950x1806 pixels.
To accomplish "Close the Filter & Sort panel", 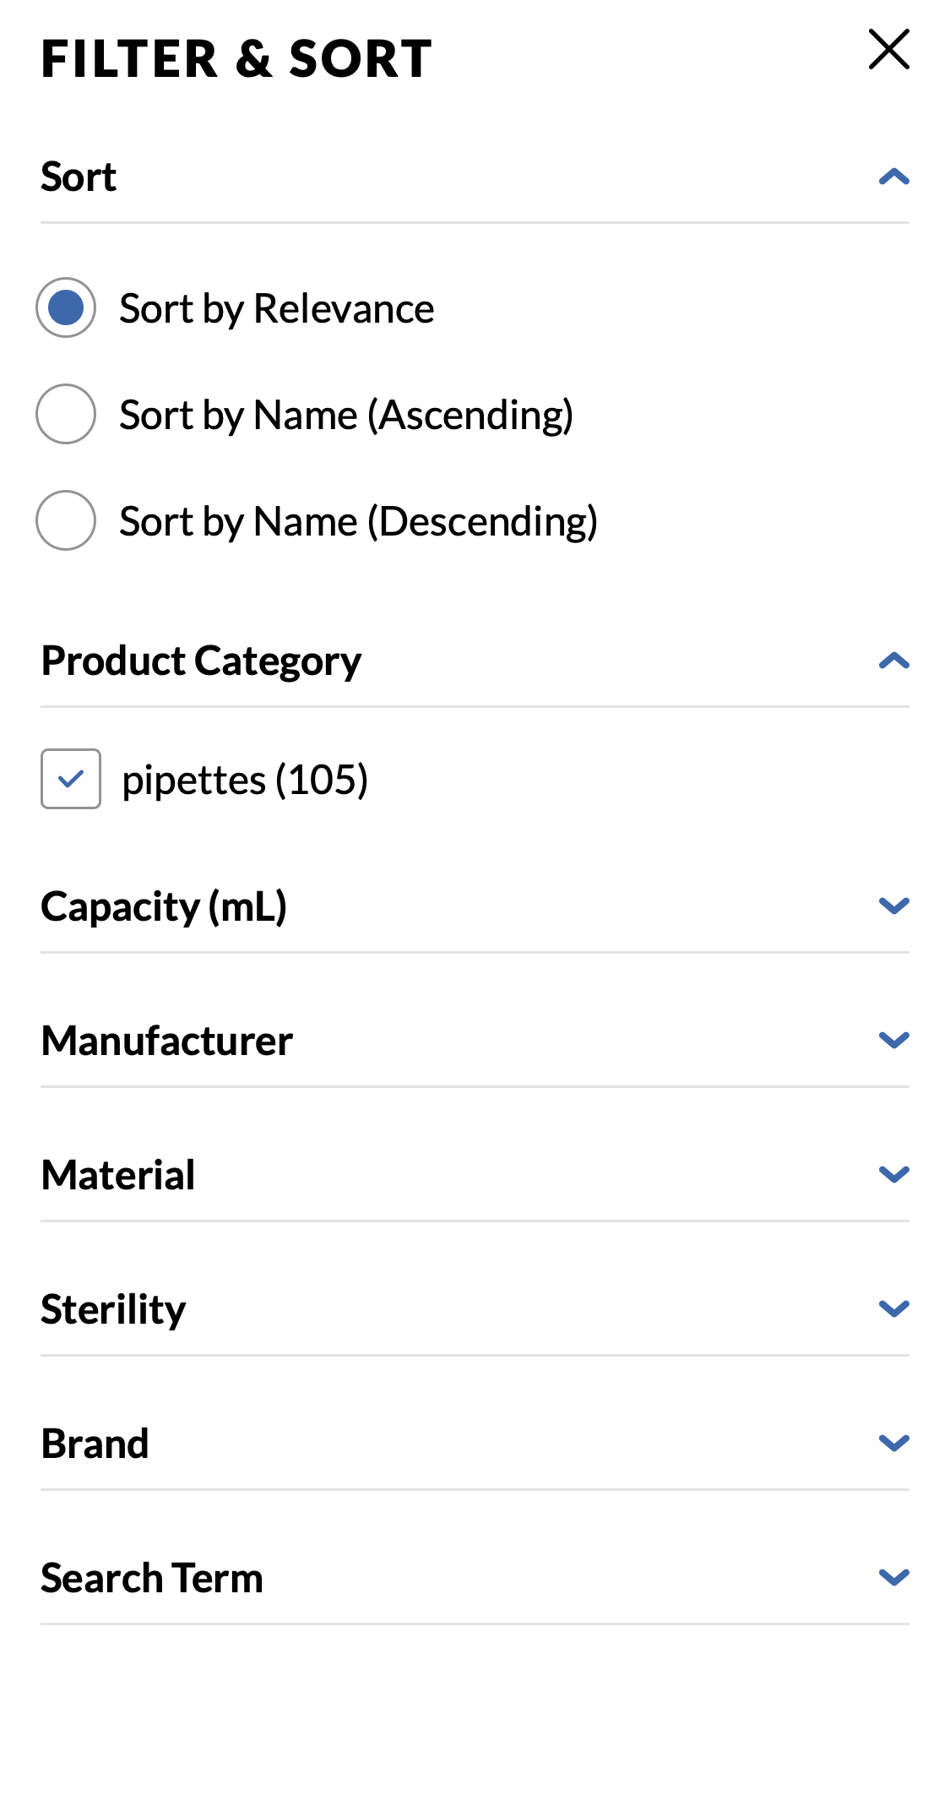I will 889,50.
